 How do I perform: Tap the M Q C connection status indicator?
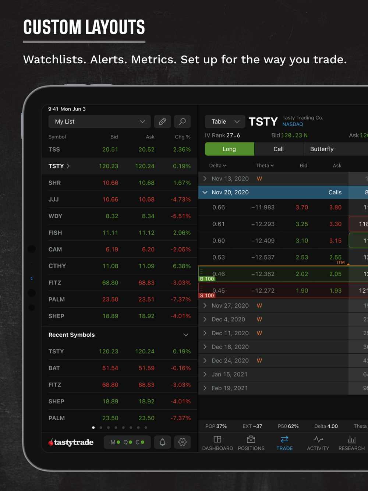(x=127, y=442)
